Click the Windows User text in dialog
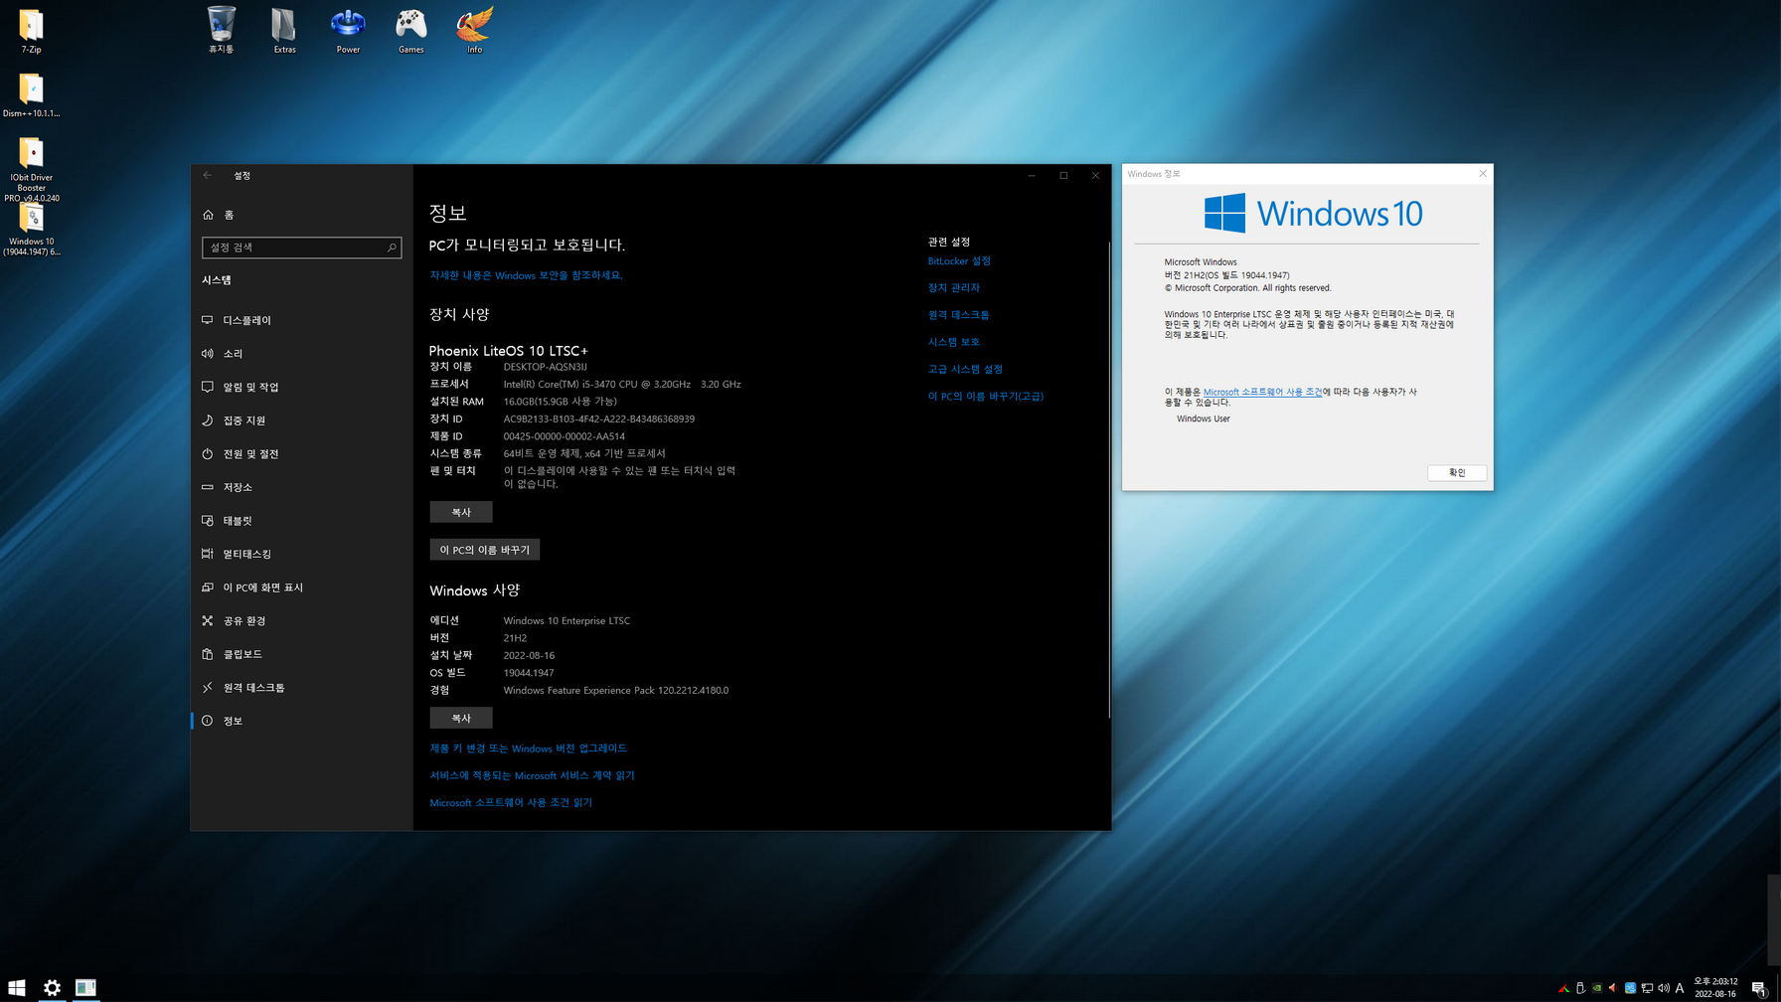Screen dimensions: 1781x1002 1204,418
